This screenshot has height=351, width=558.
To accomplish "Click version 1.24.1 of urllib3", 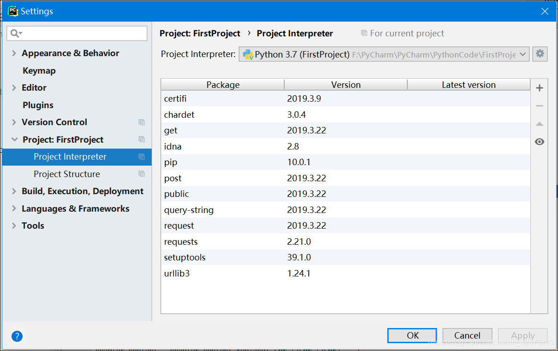I will (x=299, y=273).
